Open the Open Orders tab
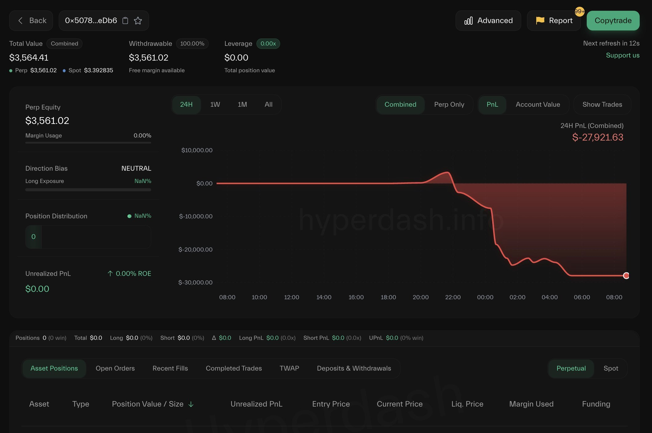The height and width of the screenshot is (433, 652). pyautogui.click(x=115, y=368)
